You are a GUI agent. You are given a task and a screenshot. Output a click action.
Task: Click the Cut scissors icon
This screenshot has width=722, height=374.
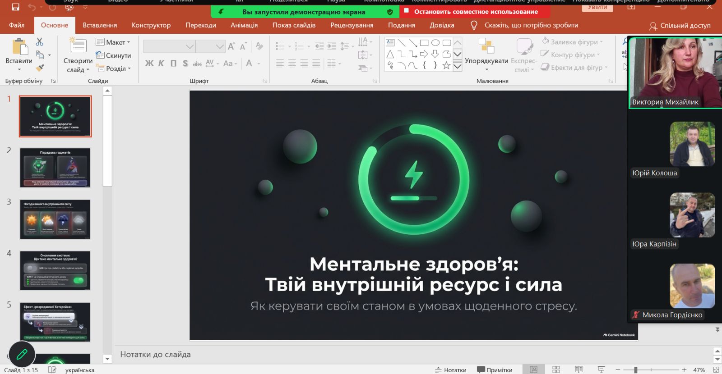40,42
